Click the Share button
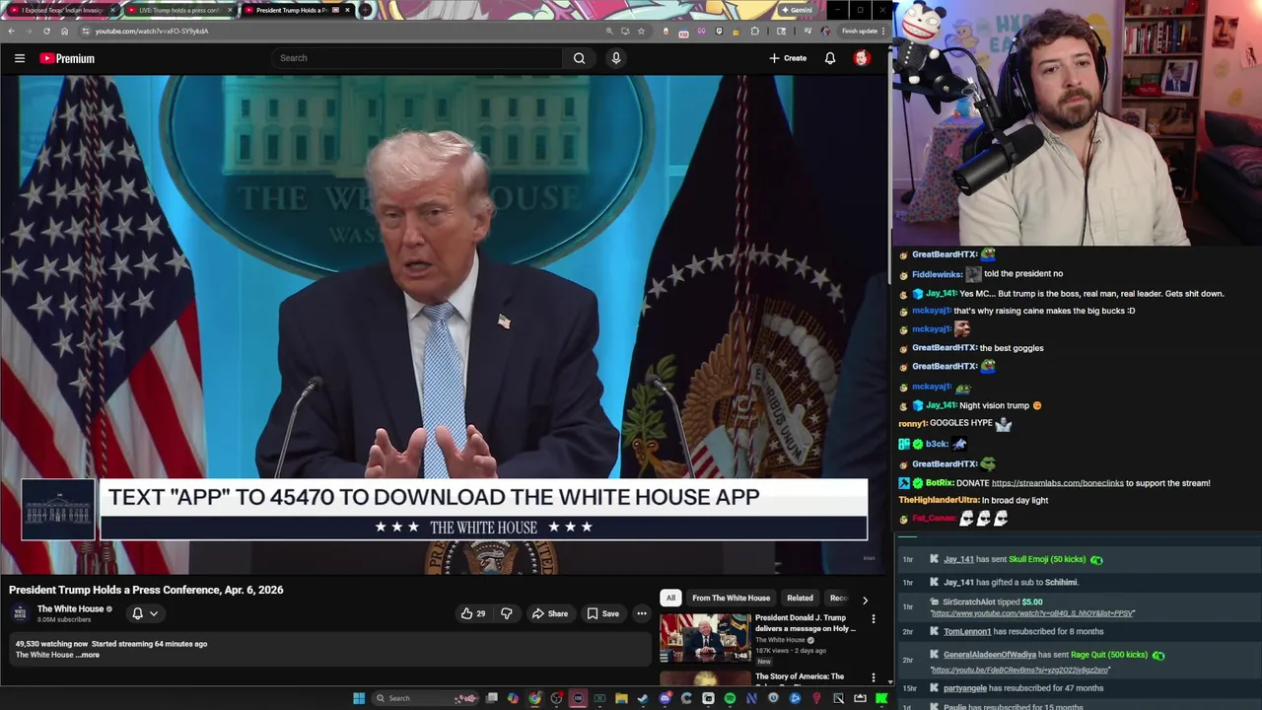This screenshot has height=710, width=1262. tap(549, 613)
